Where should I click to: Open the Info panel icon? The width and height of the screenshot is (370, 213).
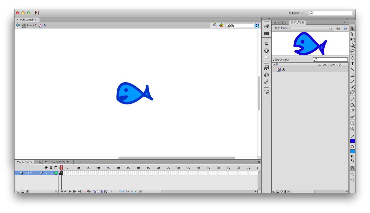[x=267, y=51]
